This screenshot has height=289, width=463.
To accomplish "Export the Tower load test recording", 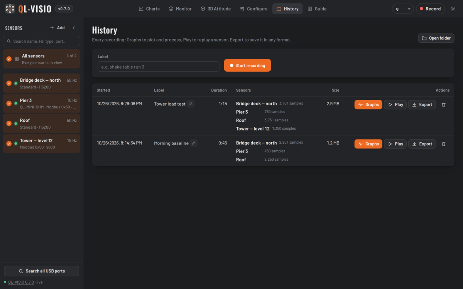I will pos(422,104).
